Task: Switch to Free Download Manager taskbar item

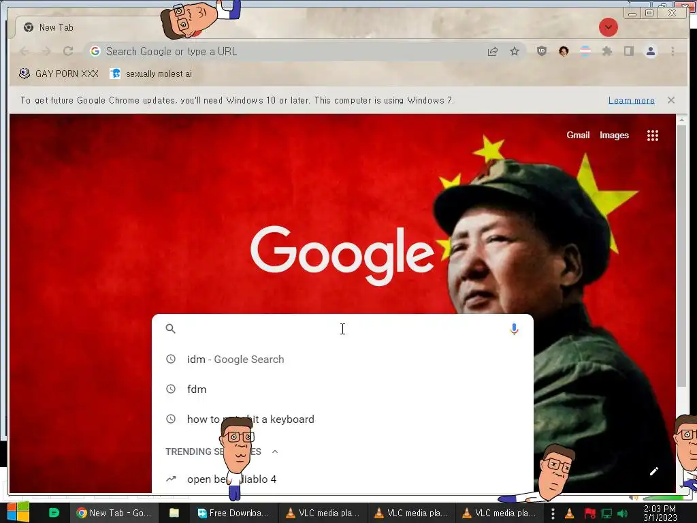Action: click(235, 513)
